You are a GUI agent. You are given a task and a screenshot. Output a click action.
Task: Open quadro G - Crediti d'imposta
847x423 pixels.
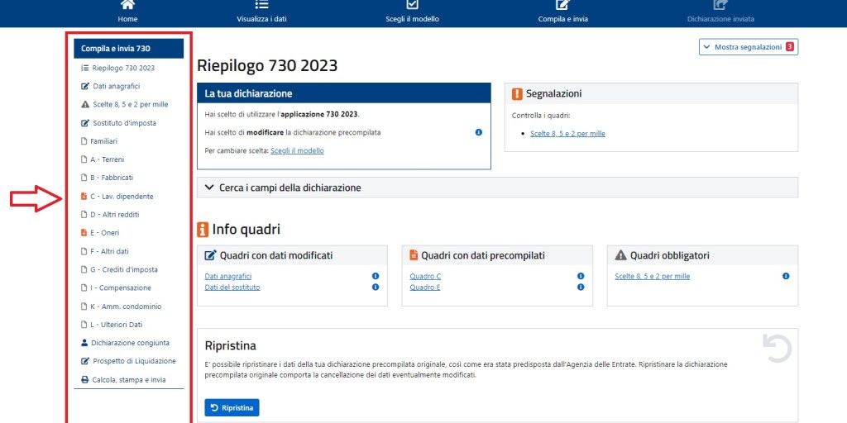pyautogui.click(x=119, y=270)
